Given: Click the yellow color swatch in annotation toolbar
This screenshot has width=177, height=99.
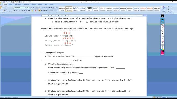Looking at the screenshot, I should tap(163, 50).
